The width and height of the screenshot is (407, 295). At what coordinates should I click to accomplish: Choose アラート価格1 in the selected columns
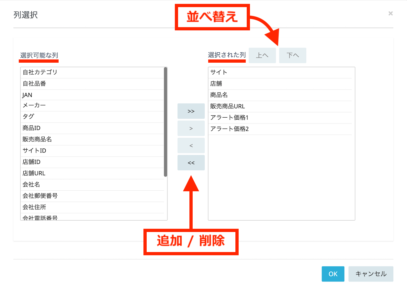click(229, 118)
